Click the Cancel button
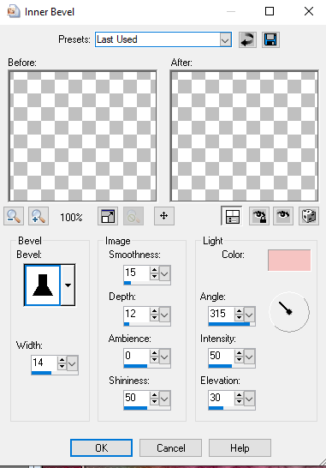 click(x=171, y=447)
